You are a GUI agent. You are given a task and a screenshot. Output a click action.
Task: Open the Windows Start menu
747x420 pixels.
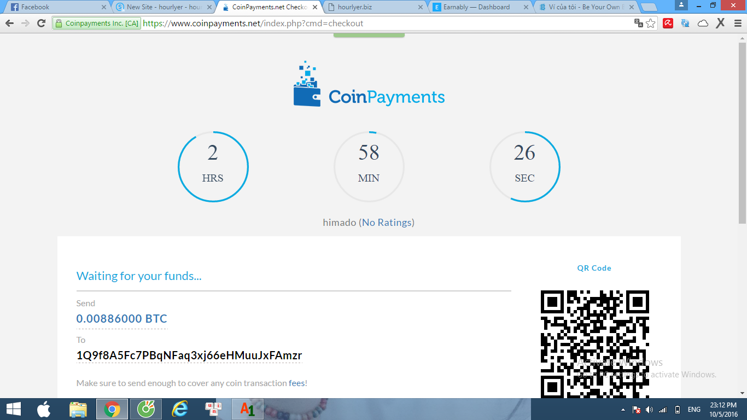(x=14, y=409)
